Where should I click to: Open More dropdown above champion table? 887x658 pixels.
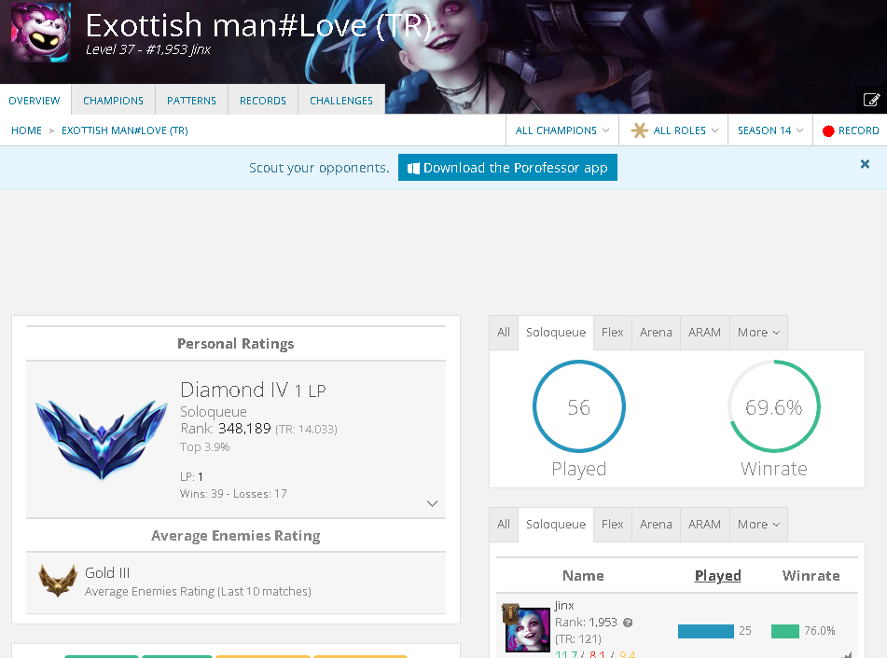pos(758,525)
